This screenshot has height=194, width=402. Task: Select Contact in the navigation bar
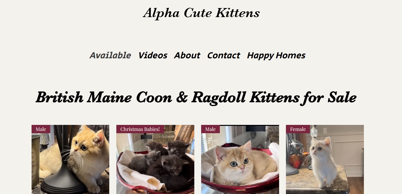tap(224, 55)
